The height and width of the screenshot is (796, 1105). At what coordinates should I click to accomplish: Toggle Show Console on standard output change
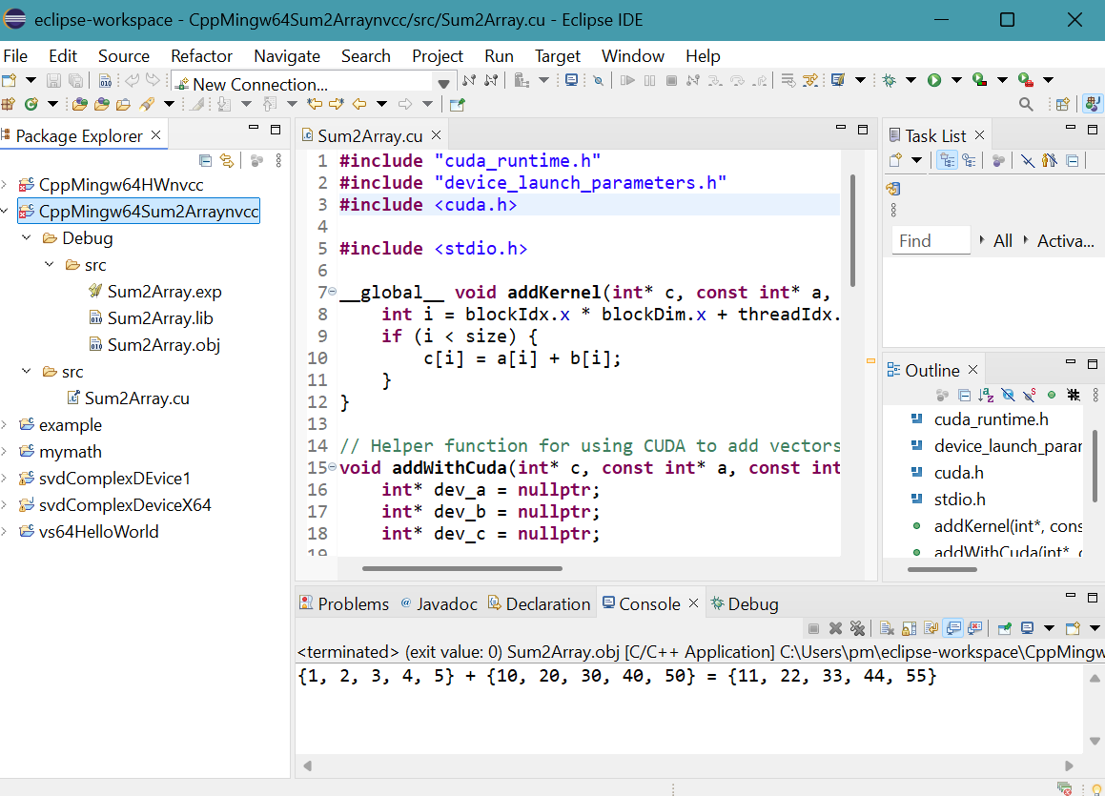[x=954, y=627]
